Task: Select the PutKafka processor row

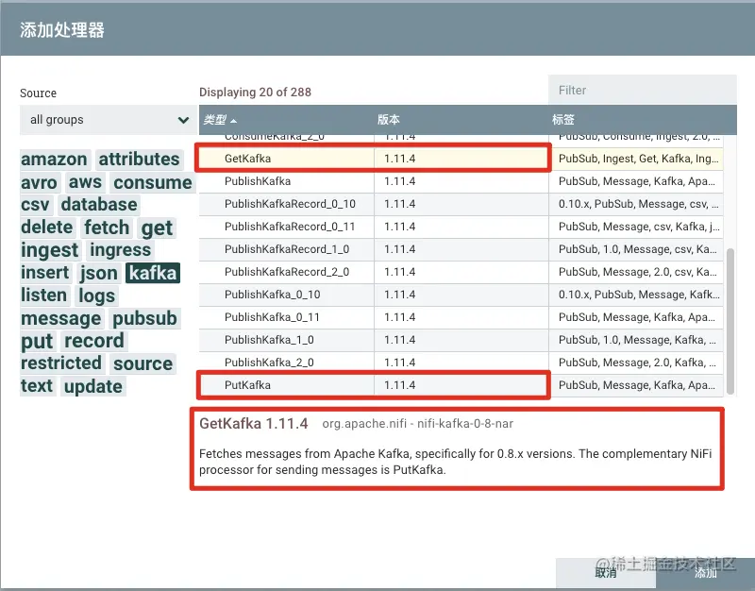Action: pos(461,385)
